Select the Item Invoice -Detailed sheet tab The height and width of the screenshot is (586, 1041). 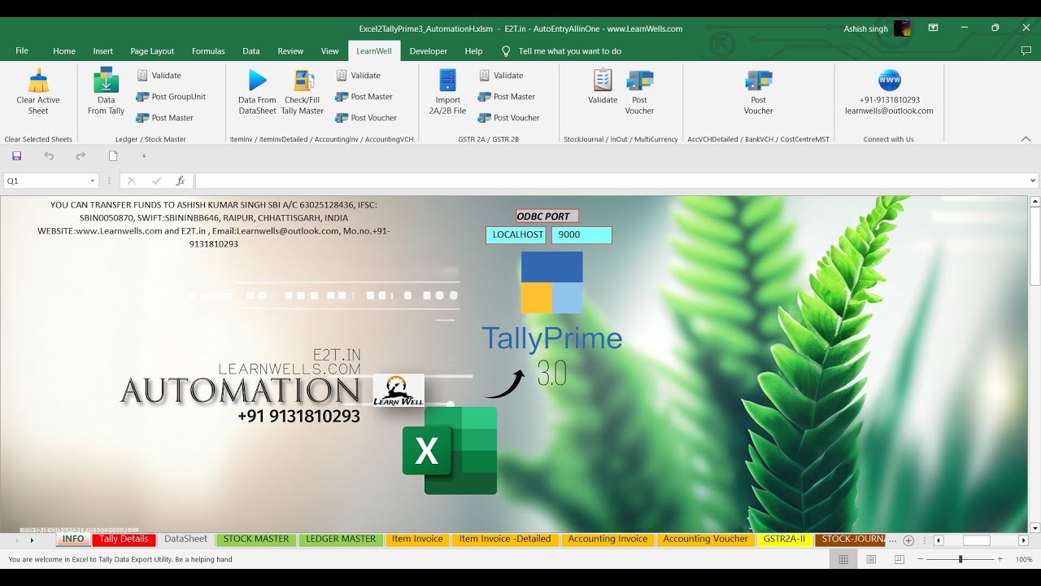click(505, 539)
